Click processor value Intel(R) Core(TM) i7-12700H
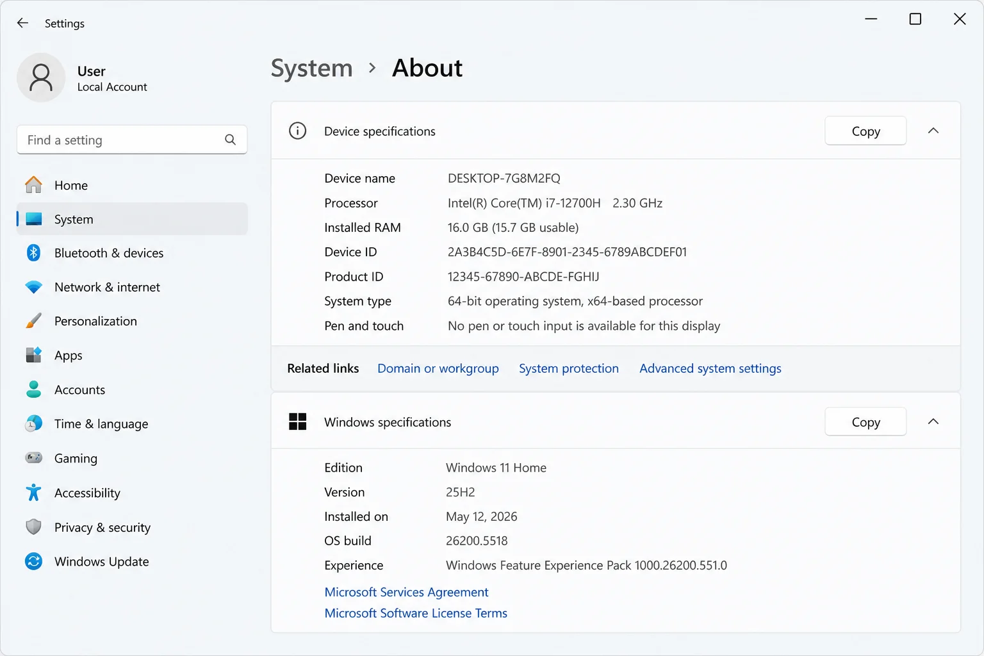The width and height of the screenshot is (984, 656). [524, 202]
